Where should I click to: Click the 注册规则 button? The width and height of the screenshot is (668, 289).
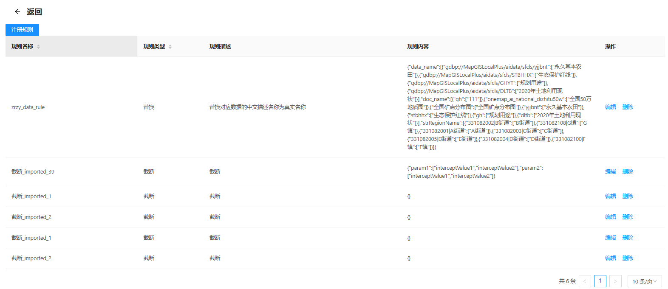click(22, 30)
